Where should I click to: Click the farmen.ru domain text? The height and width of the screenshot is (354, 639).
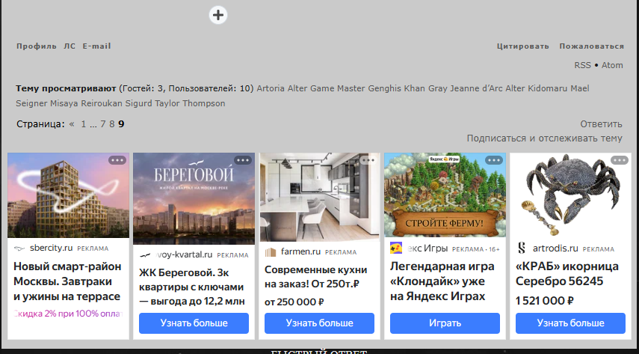300,252
